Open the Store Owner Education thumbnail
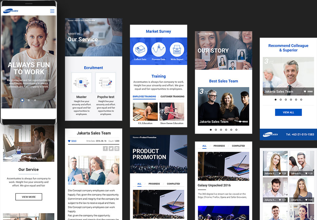Screen dimensions: 317x220 [171, 112]
